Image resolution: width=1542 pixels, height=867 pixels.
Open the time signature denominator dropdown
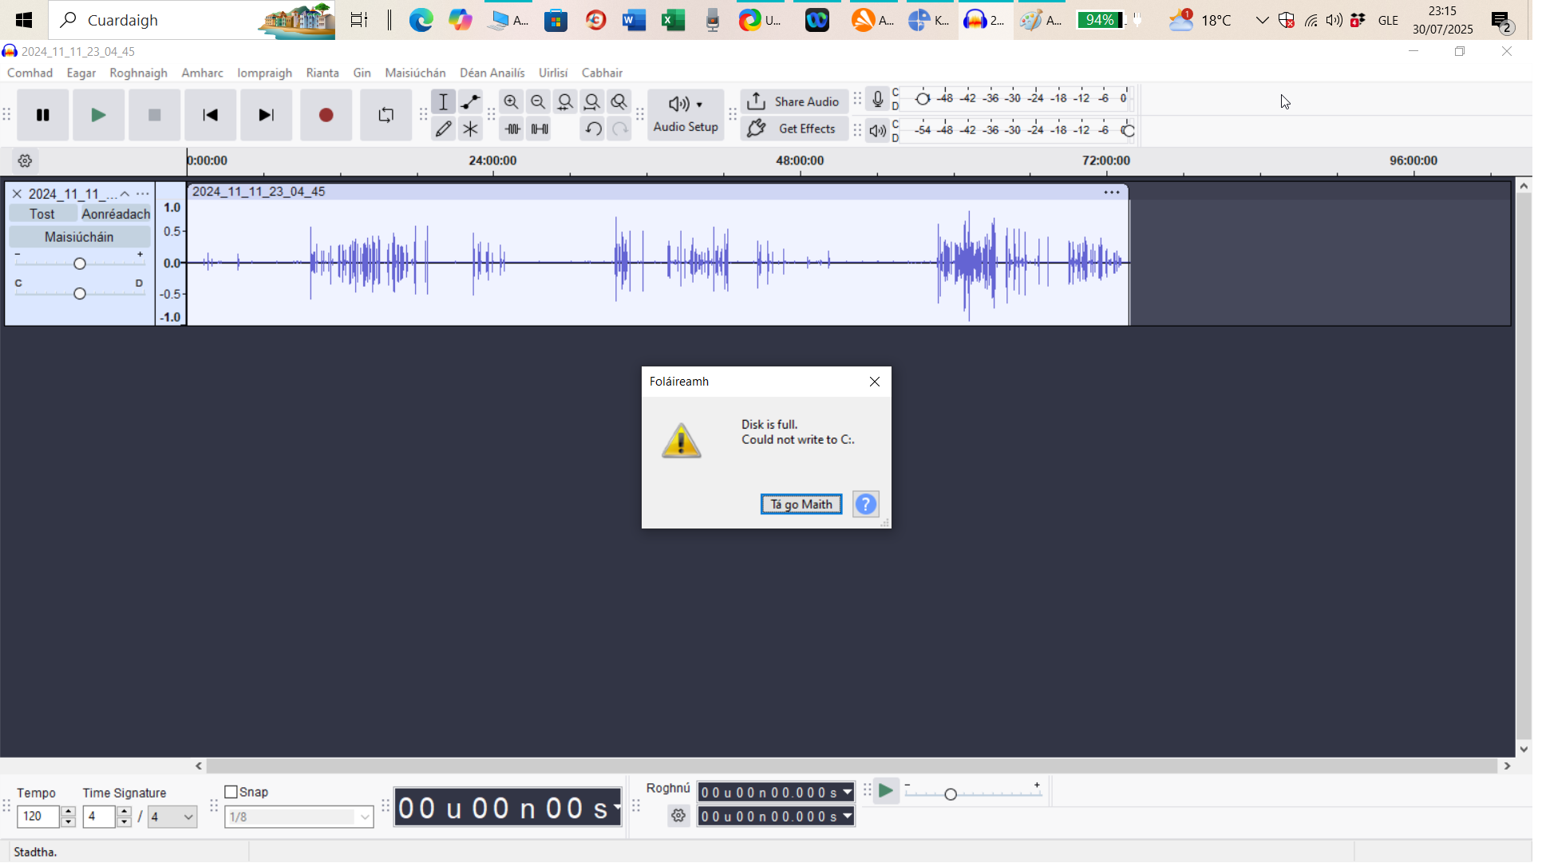point(172,817)
